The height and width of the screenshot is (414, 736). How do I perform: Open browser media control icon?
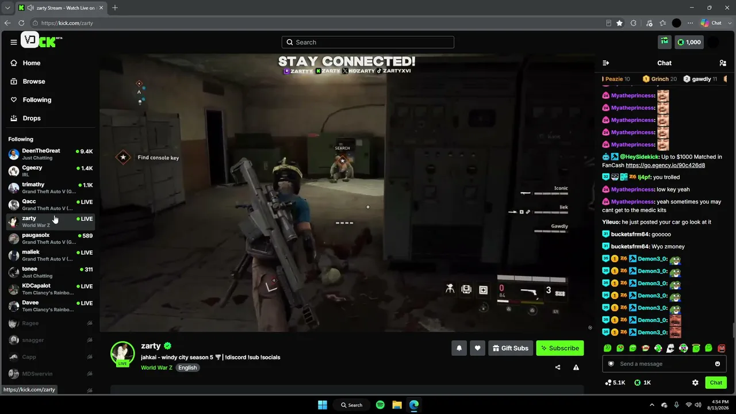(x=649, y=23)
